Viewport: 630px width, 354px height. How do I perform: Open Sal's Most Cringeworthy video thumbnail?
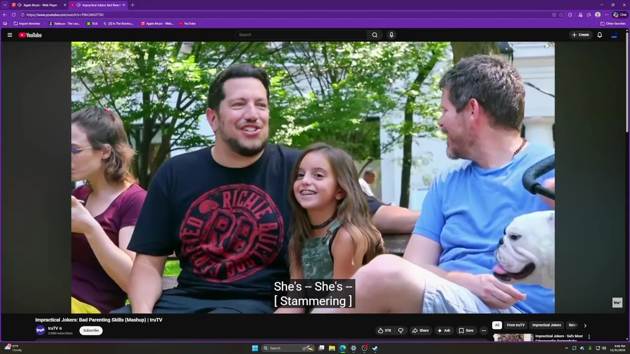(x=513, y=337)
